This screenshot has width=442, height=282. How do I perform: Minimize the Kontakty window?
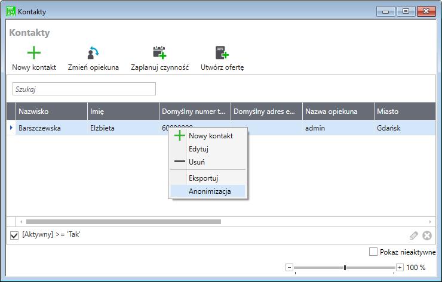[386, 11]
